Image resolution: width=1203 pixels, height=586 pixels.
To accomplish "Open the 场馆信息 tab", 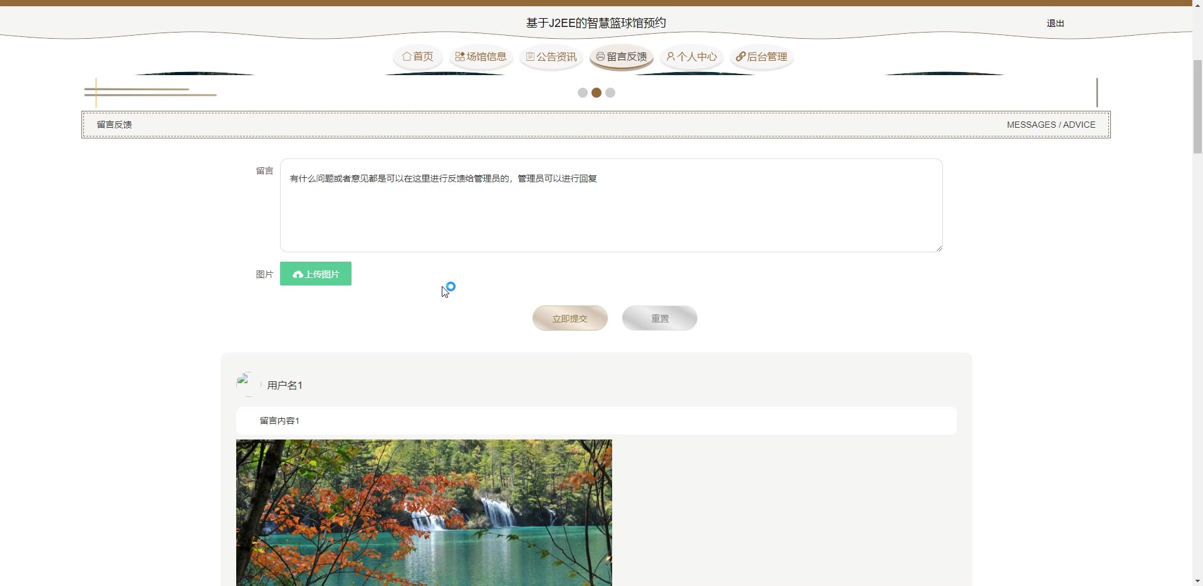I will pos(481,57).
